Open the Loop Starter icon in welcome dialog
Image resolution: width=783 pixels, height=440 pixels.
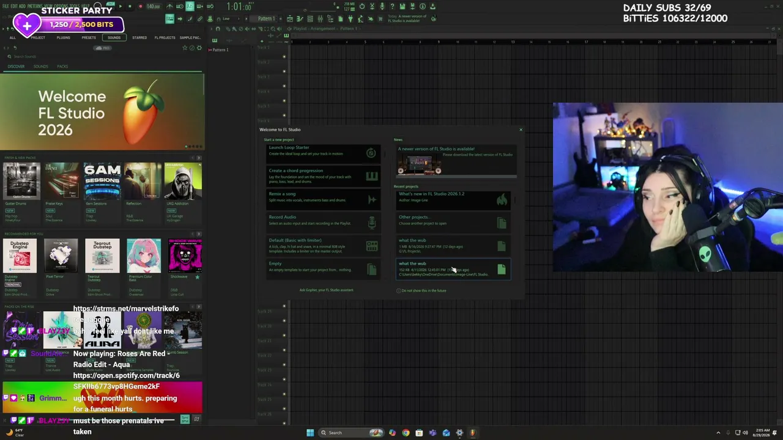point(371,153)
